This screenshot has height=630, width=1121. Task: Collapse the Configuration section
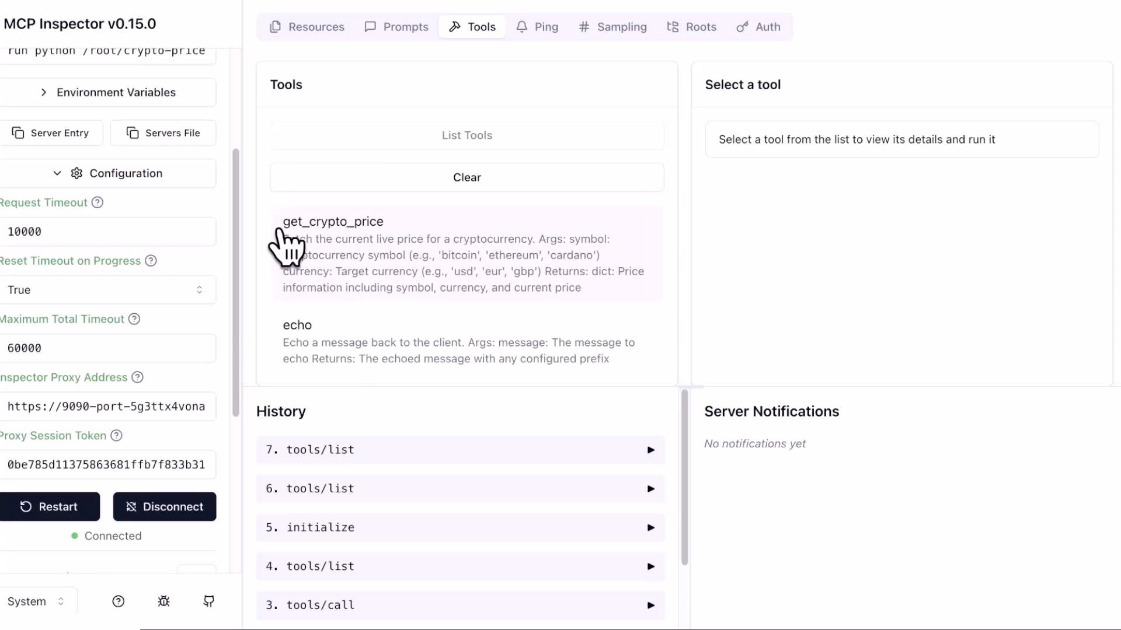tap(108, 173)
